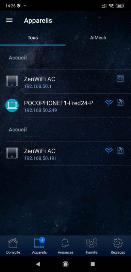Go to Domicile home tab

click(x=13, y=246)
